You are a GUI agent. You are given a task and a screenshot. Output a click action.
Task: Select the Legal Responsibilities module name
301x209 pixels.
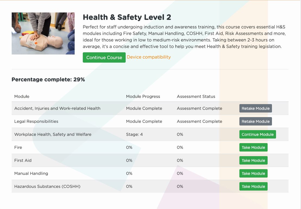point(36,121)
